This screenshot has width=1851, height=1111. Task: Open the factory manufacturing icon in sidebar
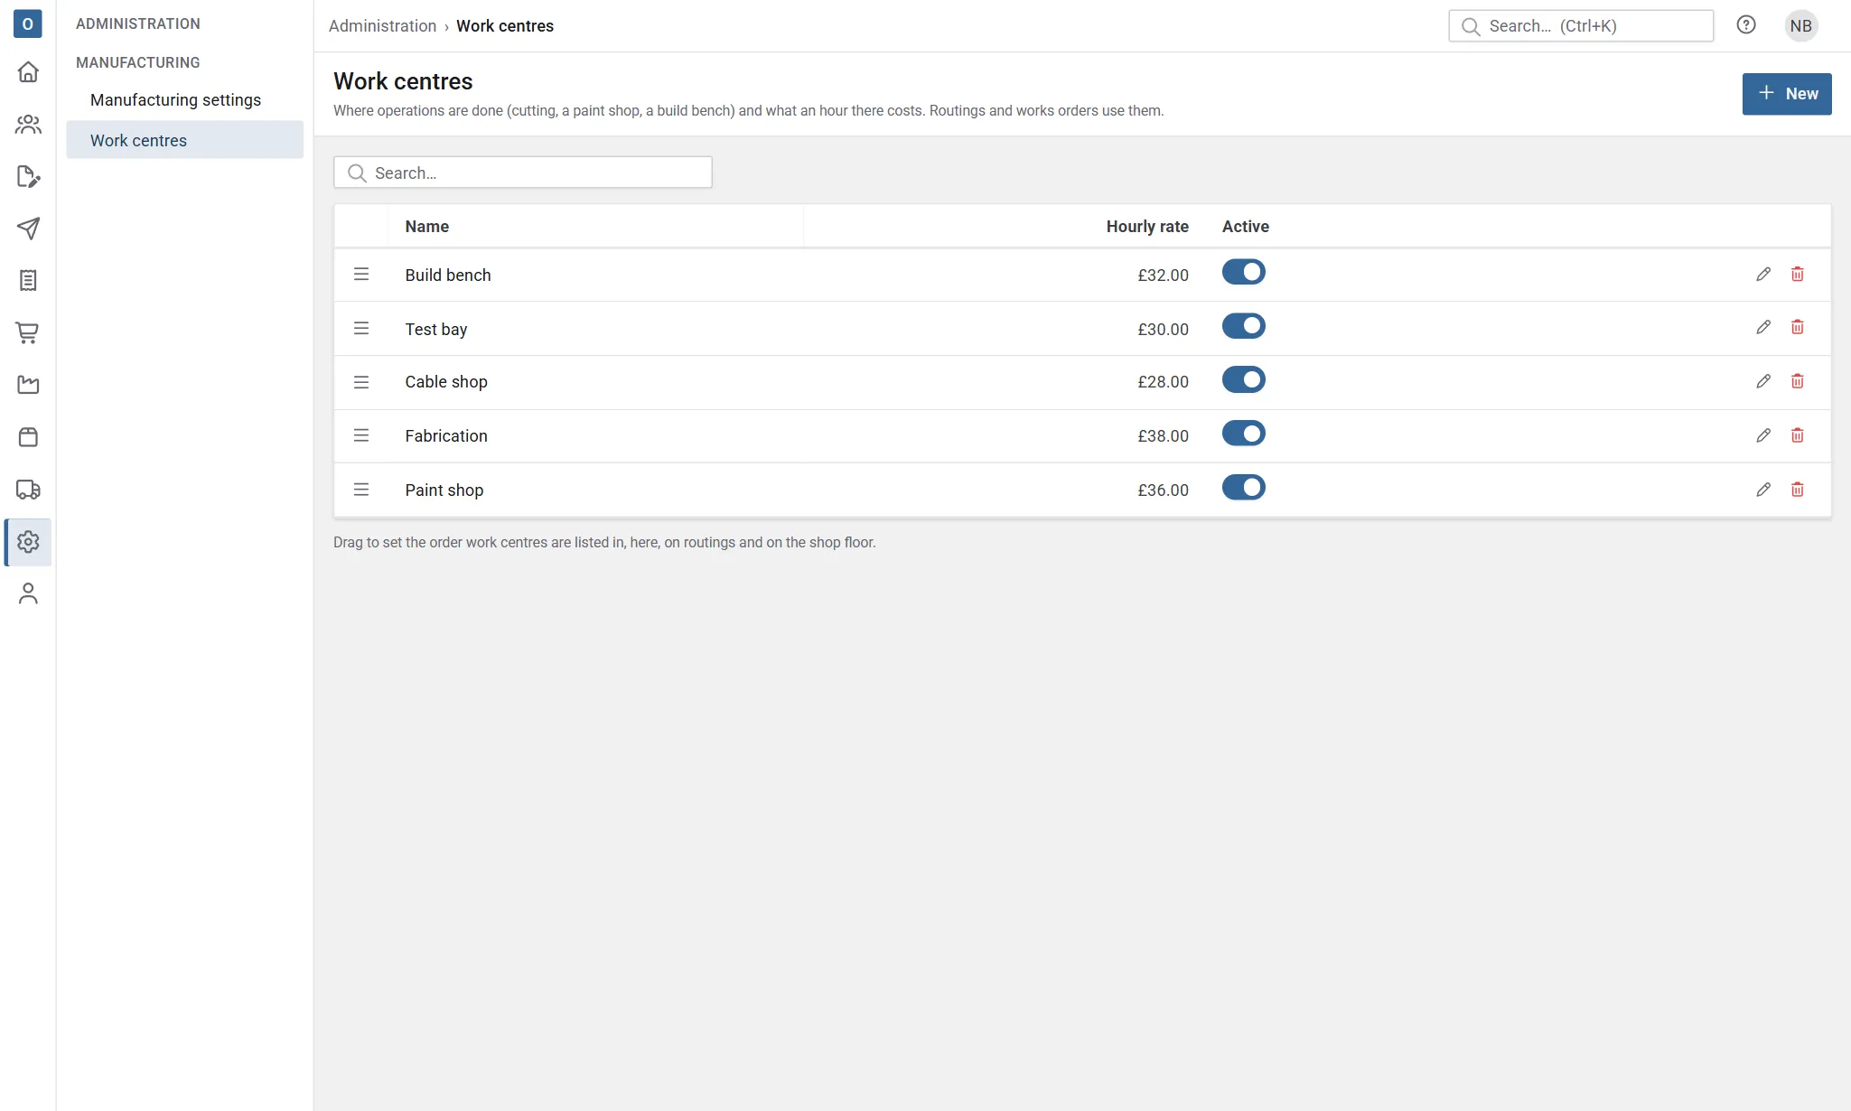tap(28, 386)
